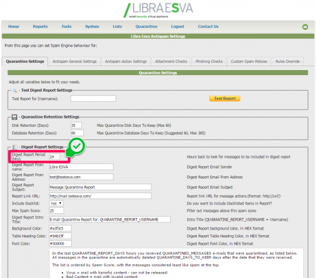316x278 pixels.
Task: Click 'Hours back to look for messages' description
Action: (239, 157)
